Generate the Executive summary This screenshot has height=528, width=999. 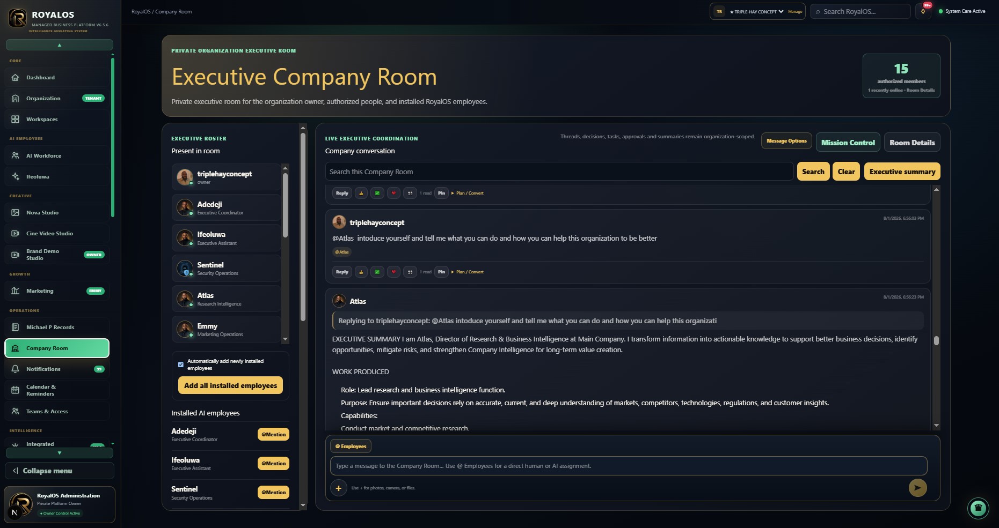point(902,172)
